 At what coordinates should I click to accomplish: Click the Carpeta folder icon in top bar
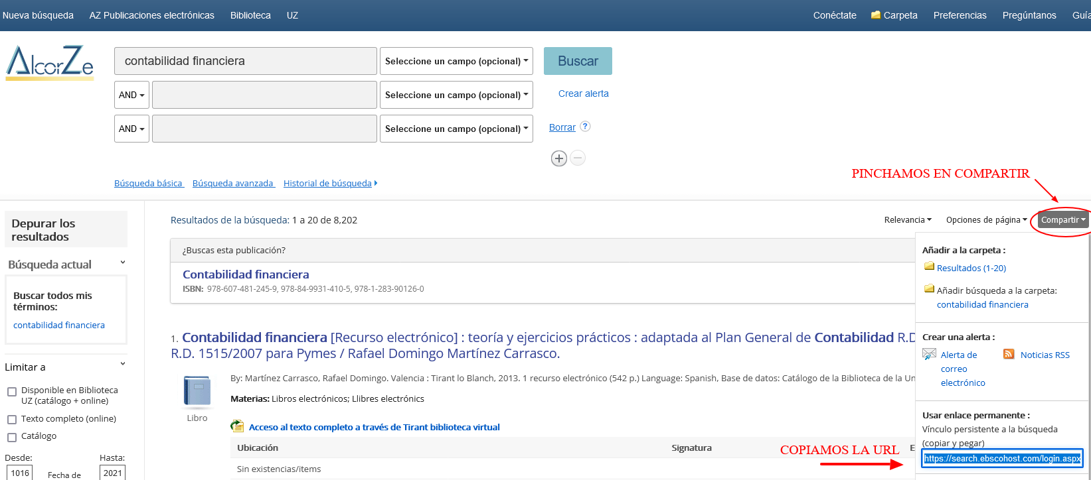pos(876,15)
